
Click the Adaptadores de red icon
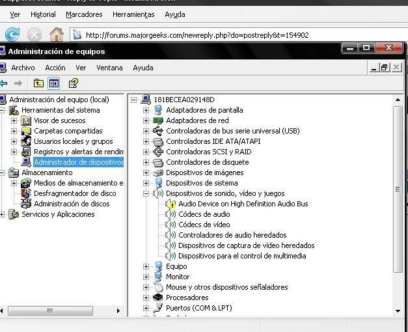coord(158,120)
